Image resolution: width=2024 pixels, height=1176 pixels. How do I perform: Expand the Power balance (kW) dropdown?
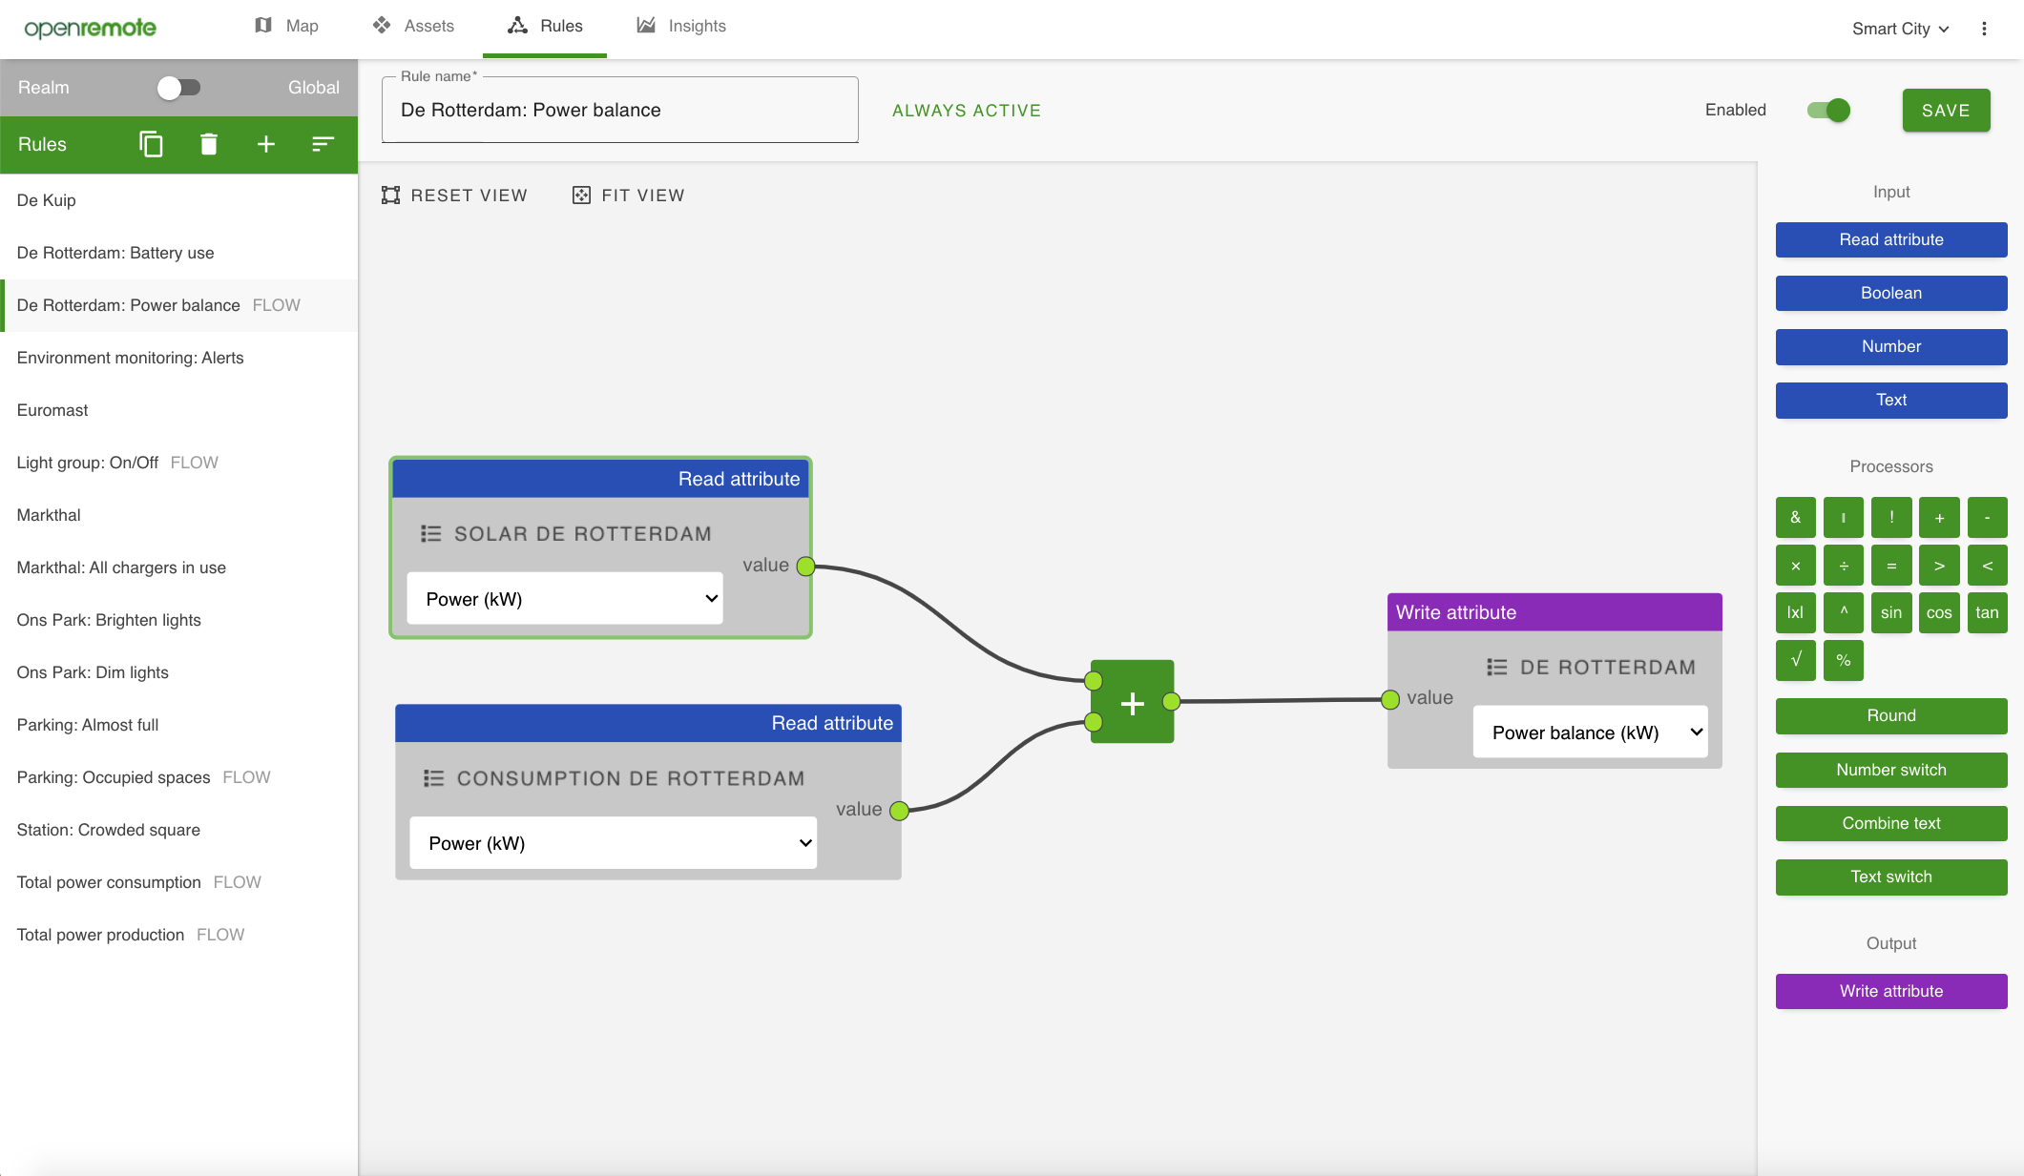tap(1590, 732)
